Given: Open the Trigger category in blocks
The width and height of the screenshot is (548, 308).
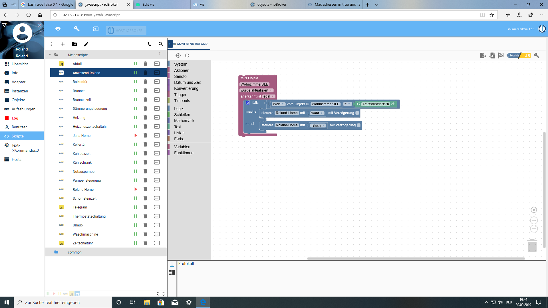Looking at the screenshot, I should (180, 94).
